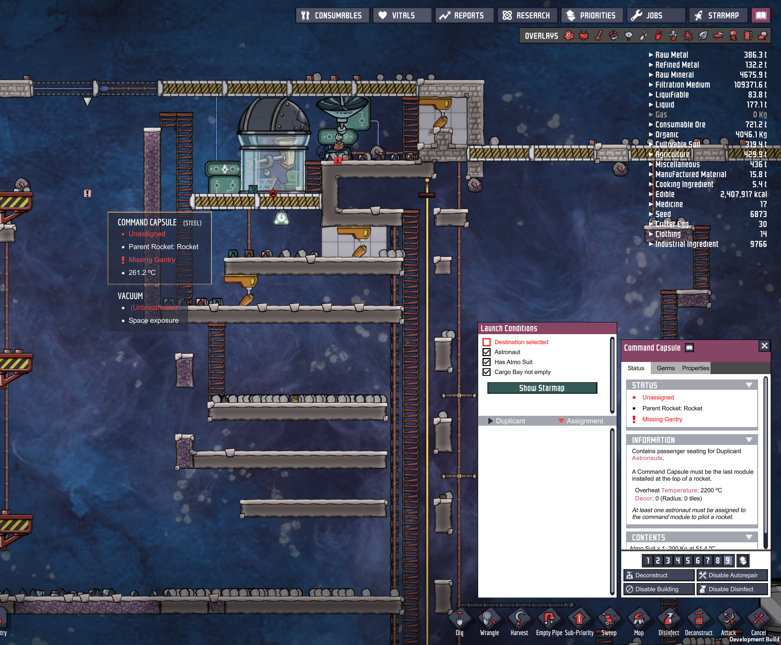Click the Disable Building button
Screen dimensions: 781x645
coord(658,589)
